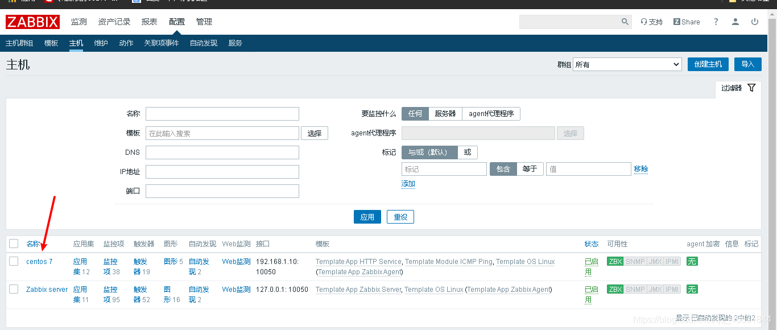Image resolution: width=777 pixels, height=330 pixels.
Task: Sort by 名称 column header
Action: pos(33,244)
